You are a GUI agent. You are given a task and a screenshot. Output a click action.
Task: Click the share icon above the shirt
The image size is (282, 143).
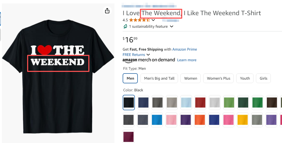click(x=107, y=11)
